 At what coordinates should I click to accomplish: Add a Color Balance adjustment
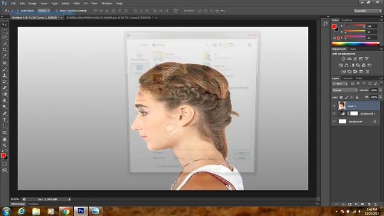pos(346,65)
